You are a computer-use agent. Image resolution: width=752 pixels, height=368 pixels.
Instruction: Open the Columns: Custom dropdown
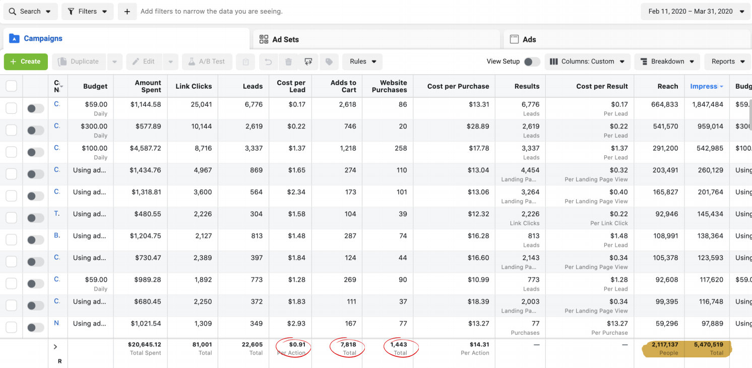point(587,62)
